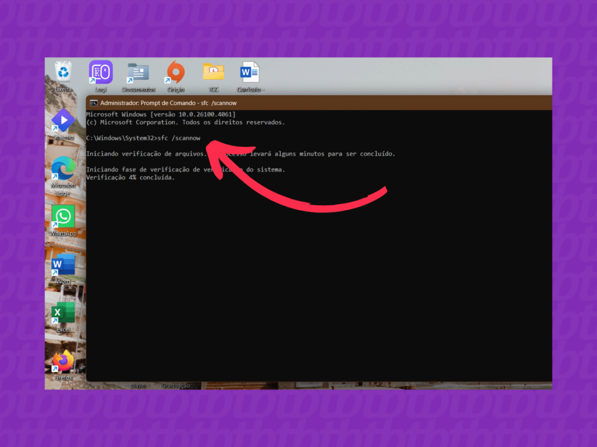Click the 'Verificação 4% concluída.' line
Screen dimensions: 597x447
point(130,178)
